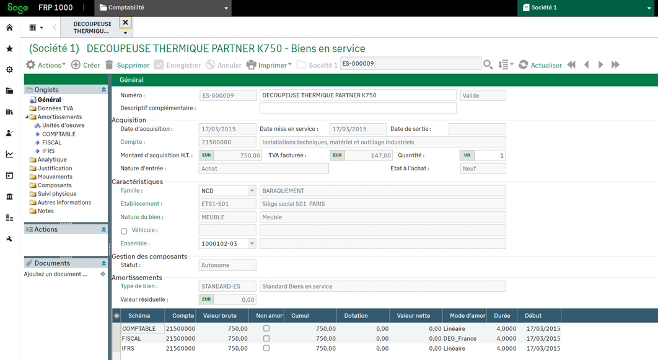Jump to last record with double-arrow icon
658x360 pixels.
point(615,64)
